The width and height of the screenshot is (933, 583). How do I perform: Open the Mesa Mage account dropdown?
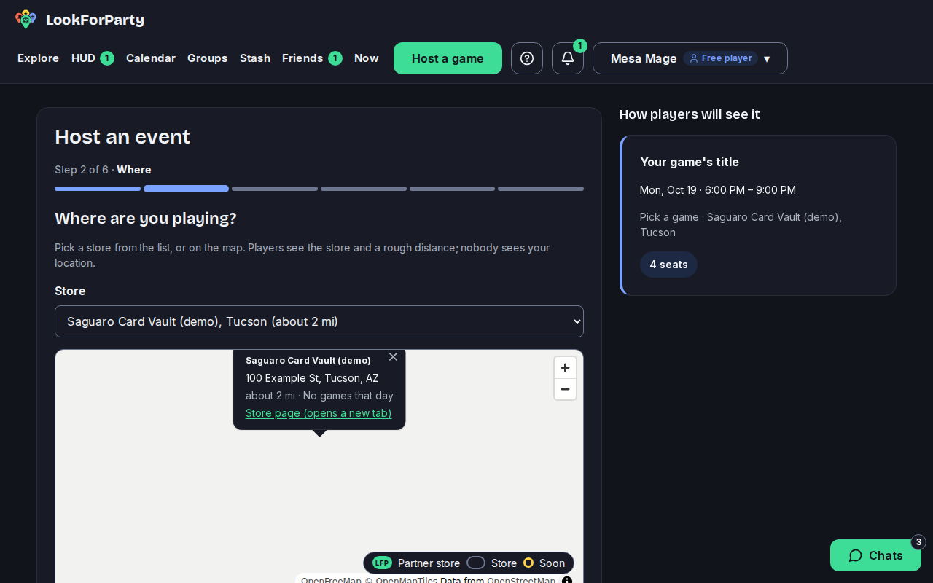690,58
